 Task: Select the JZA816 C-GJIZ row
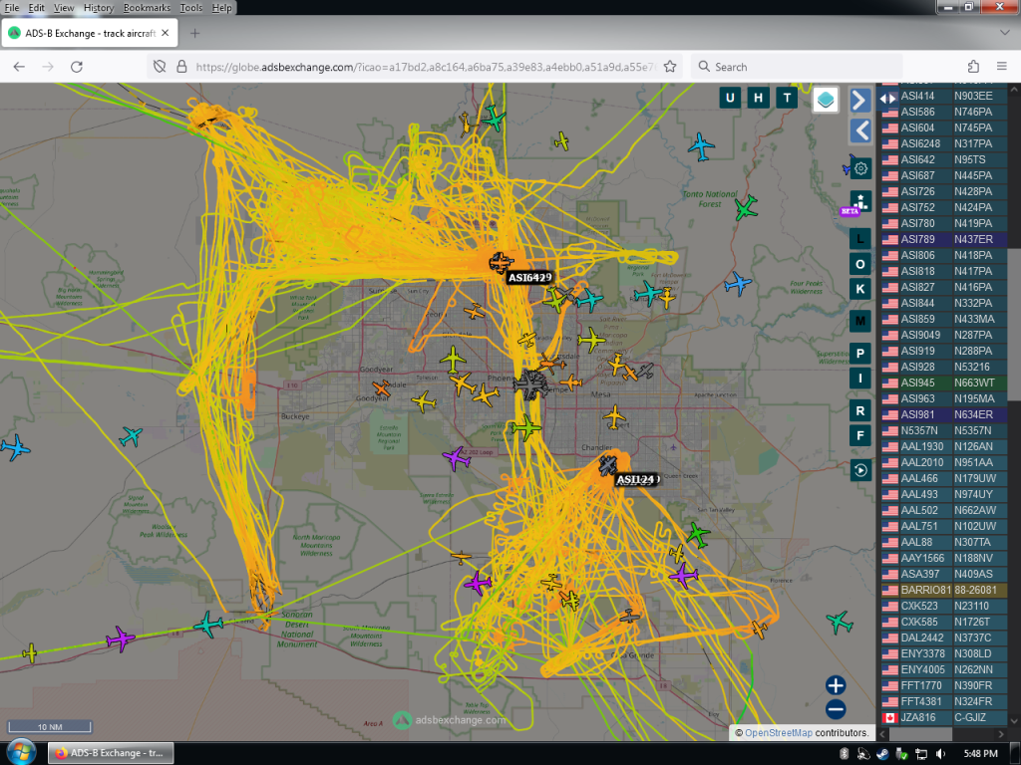pos(944,717)
